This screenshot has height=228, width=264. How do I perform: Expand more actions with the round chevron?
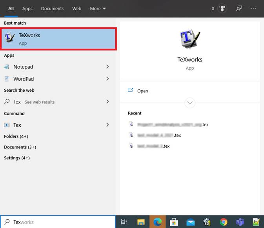[x=190, y=103]
